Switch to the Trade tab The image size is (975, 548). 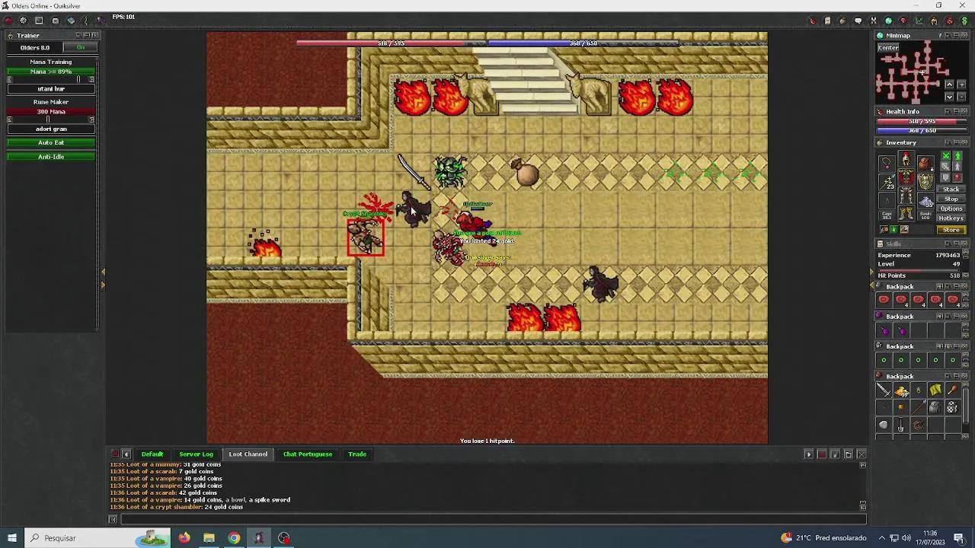(x=357, y=454)
